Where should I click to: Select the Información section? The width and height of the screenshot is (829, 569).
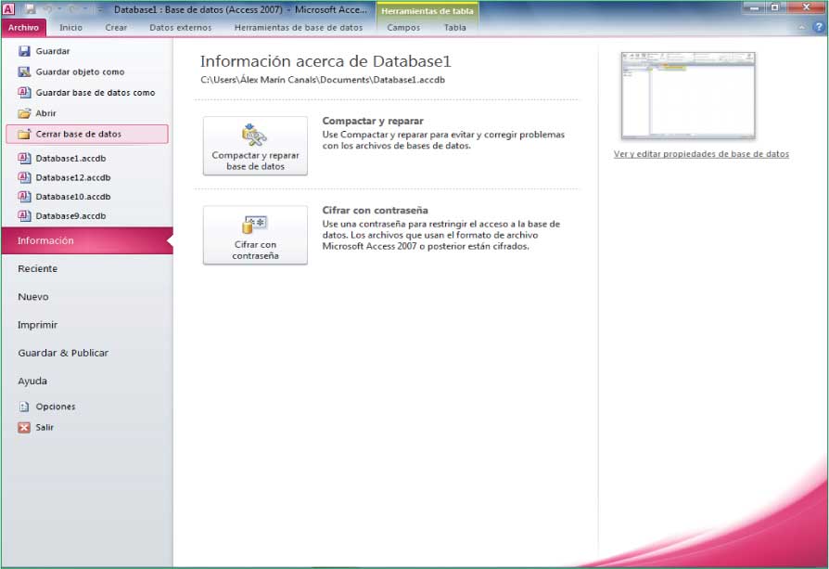87,240
